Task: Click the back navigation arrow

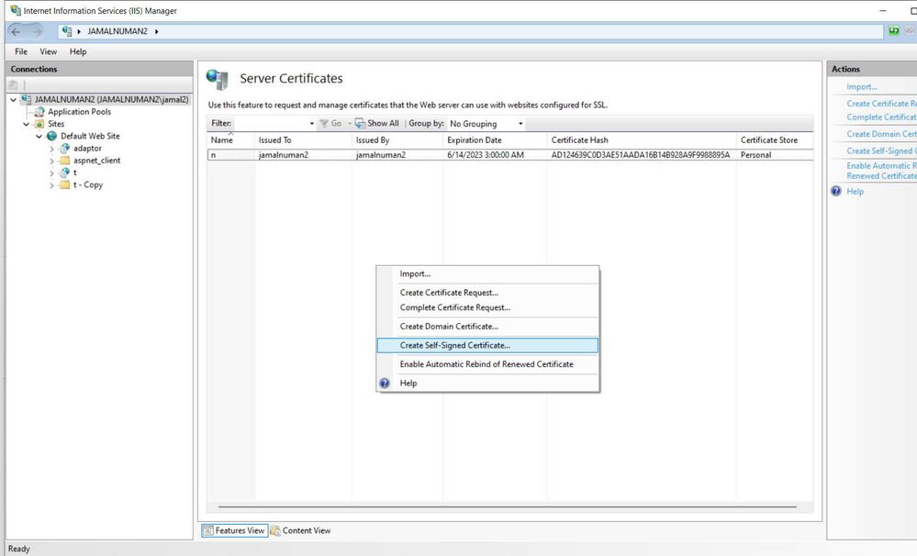Action: point(17,31)
